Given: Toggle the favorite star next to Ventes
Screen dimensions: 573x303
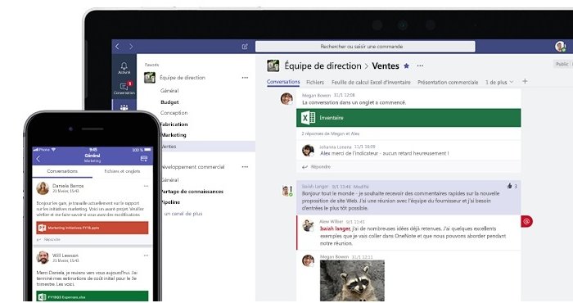Looking at the screenshot, I should tap(406, 66).
